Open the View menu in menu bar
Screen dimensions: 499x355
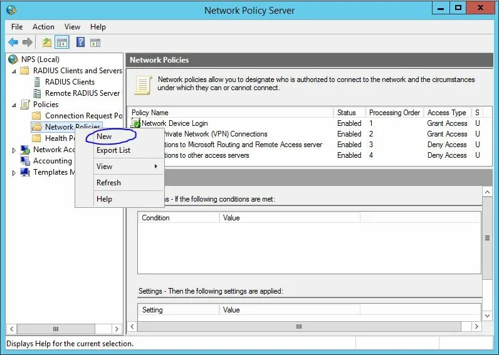72,27
